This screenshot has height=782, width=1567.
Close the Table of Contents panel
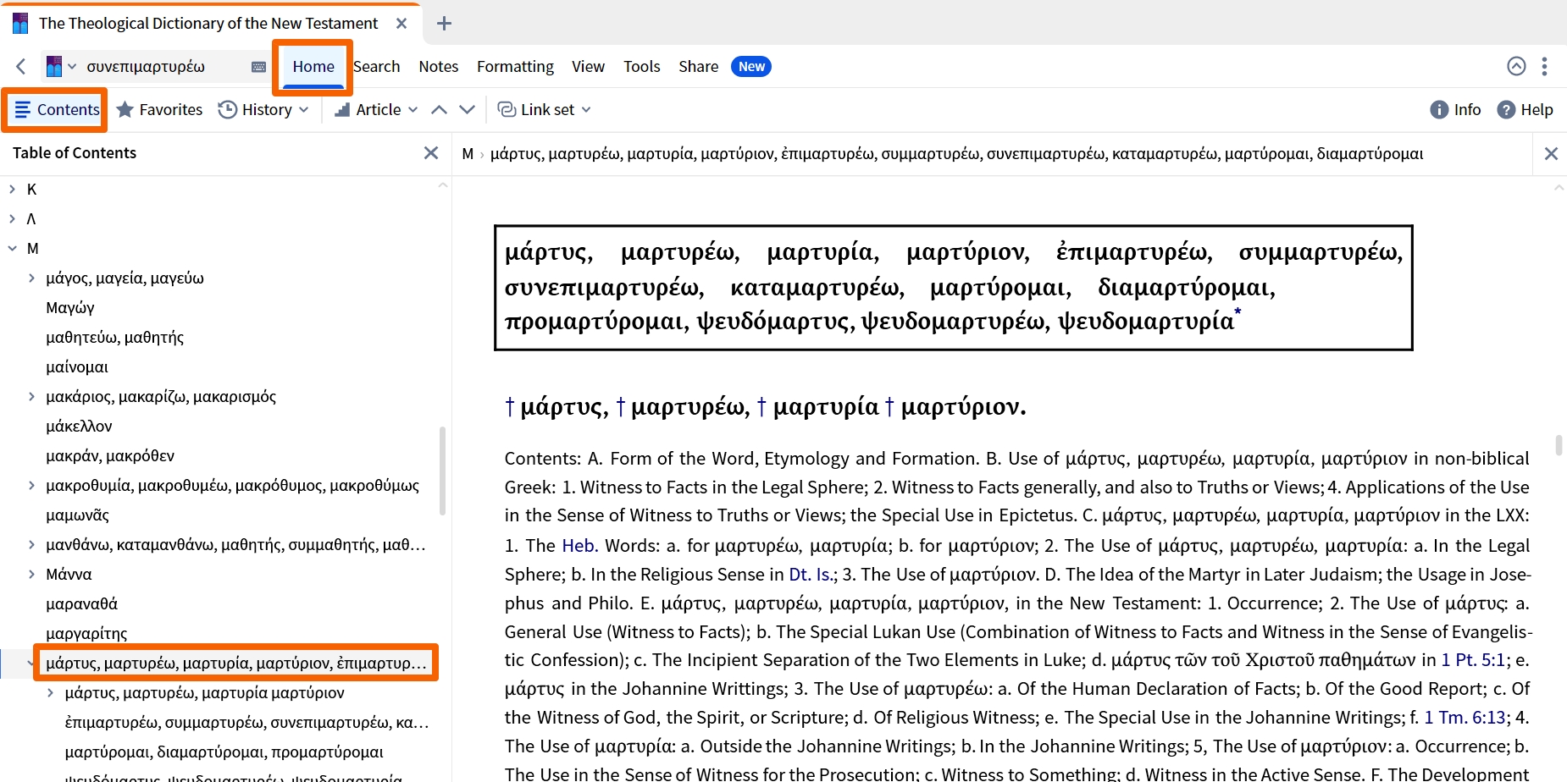click(x=431, y=152)
